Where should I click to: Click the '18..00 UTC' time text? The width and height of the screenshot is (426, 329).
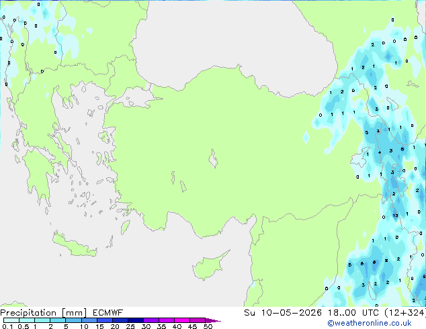coord(353,313)
